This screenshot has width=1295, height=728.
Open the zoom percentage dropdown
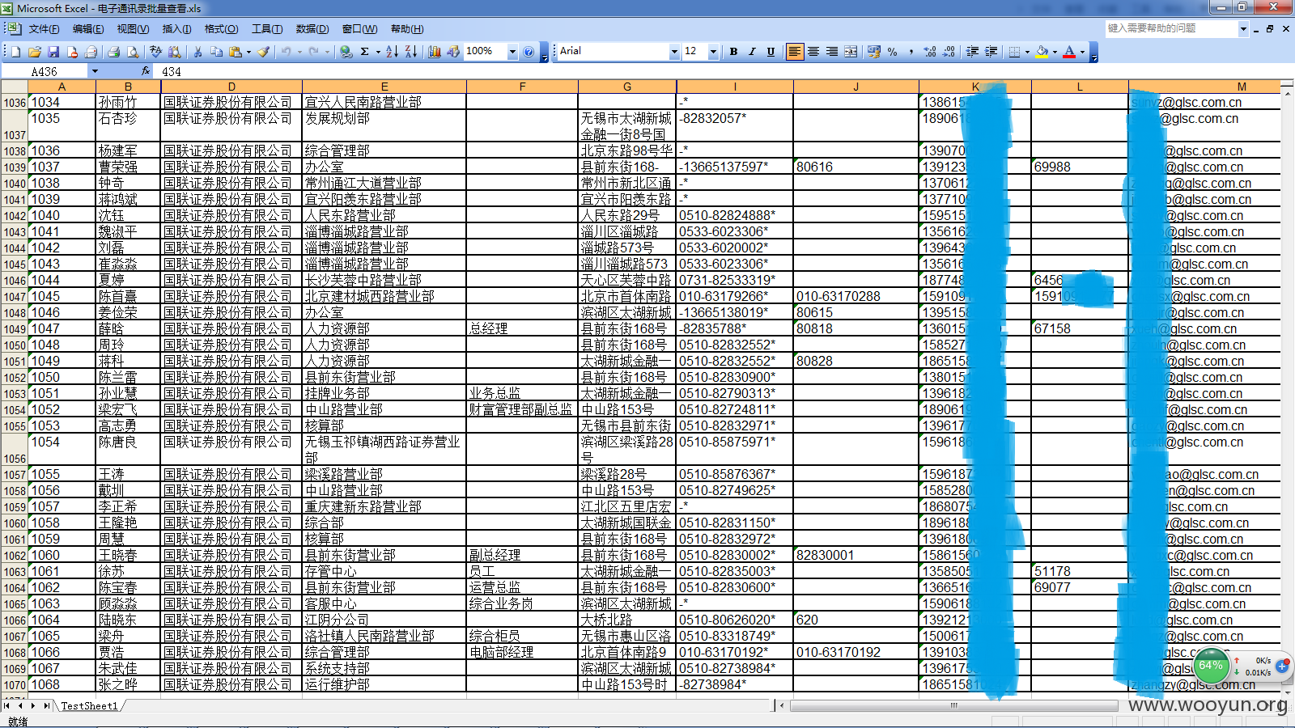512,52
